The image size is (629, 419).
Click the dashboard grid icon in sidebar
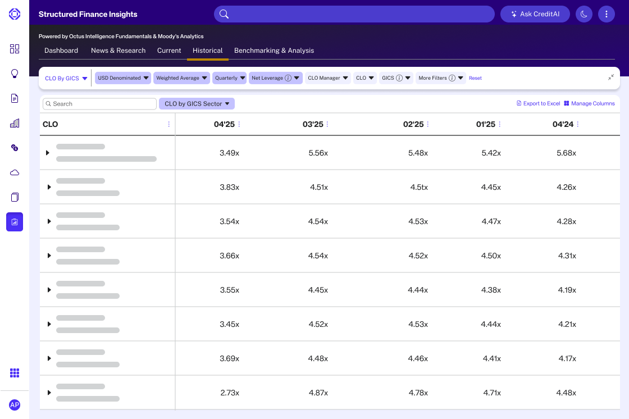(15, 49)
